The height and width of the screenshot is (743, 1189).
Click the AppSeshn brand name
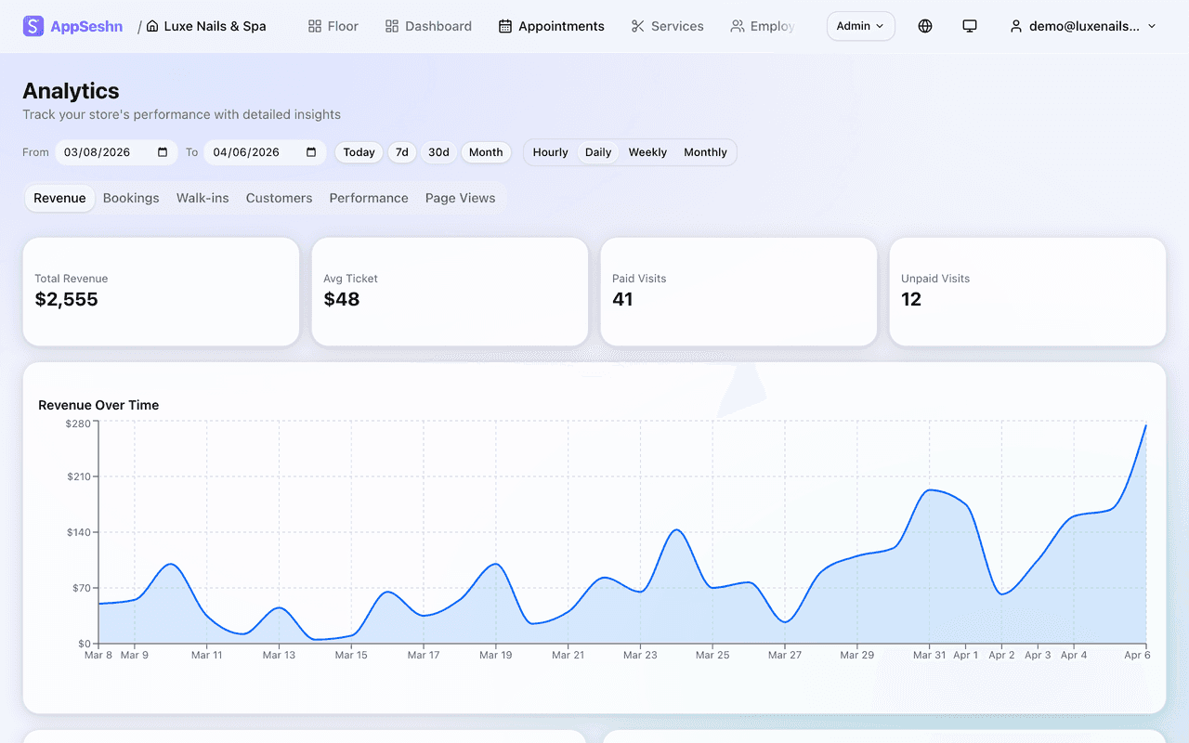tap(86, 26)
